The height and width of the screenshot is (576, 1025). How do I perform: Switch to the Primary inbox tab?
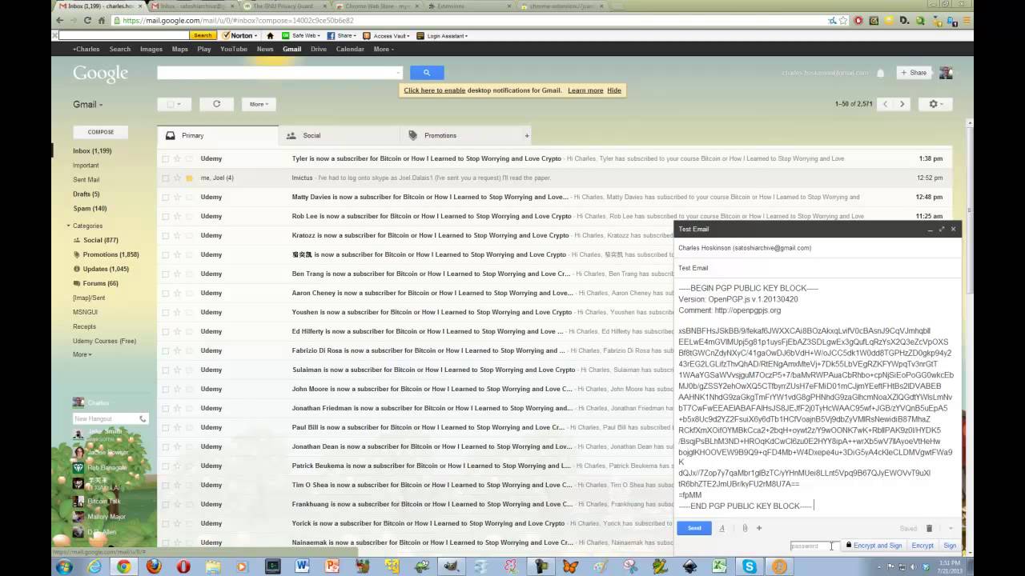point(218,135)
